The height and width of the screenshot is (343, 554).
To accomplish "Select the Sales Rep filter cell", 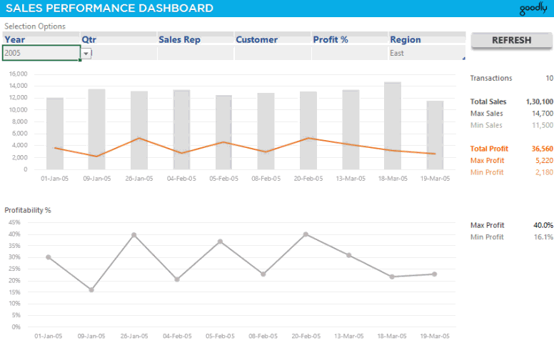I will pyautogui.click(x=196, y=53).
